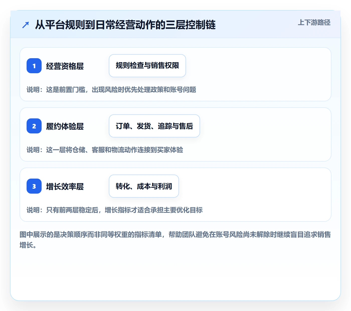Click the footer paragraph starting with 图中展示的是决策顺序
The height and width of the screenshot is (311, 351).
pyautogui.click(x=175, y=240)
